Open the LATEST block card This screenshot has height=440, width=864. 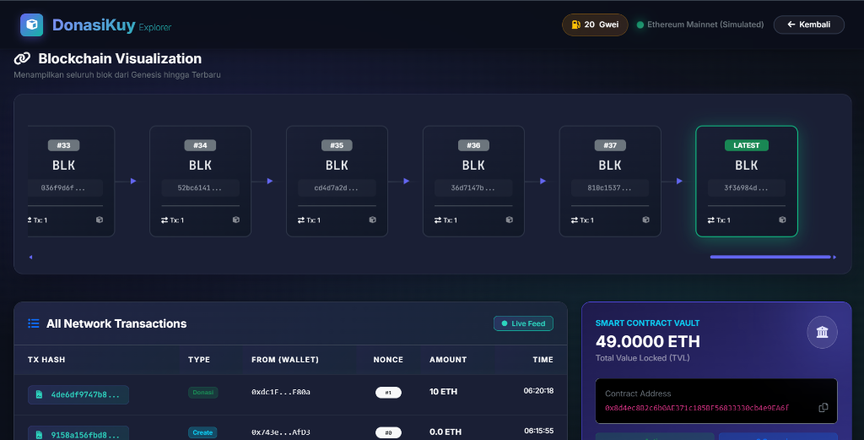[x=747, y=182]
